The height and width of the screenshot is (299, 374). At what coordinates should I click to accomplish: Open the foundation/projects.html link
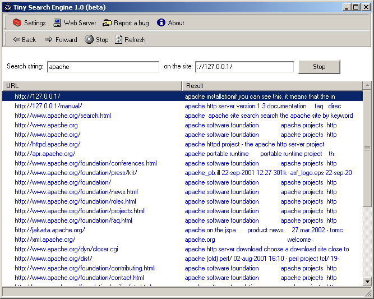[x=80, y=211]
